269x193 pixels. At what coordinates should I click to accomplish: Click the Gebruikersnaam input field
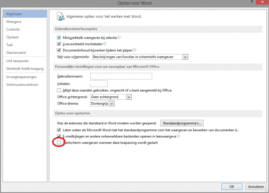(x=121, y=76)
